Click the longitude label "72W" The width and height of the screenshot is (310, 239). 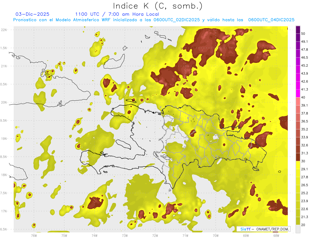[155, 236]
